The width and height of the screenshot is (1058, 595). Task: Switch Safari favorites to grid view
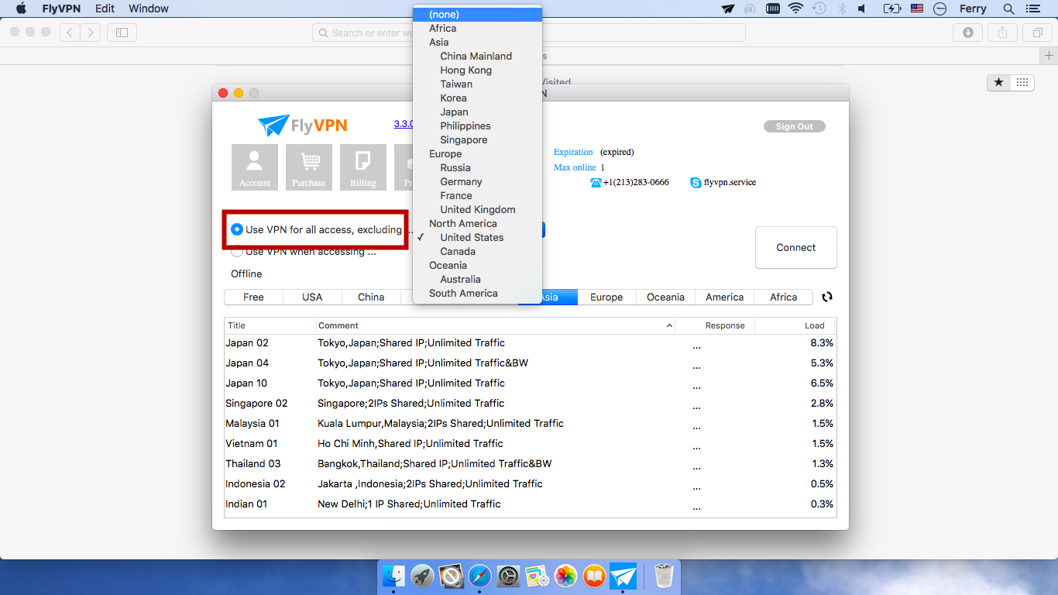click(1022, 82)
